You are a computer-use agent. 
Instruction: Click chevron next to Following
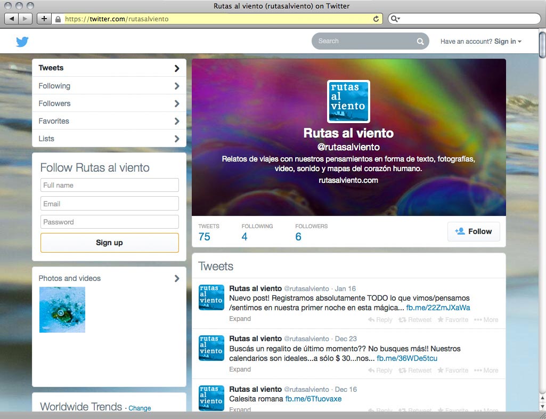177,86
